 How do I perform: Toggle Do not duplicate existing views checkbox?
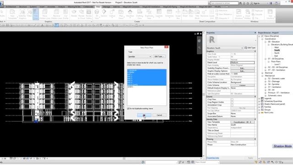[x=128, y=109]
